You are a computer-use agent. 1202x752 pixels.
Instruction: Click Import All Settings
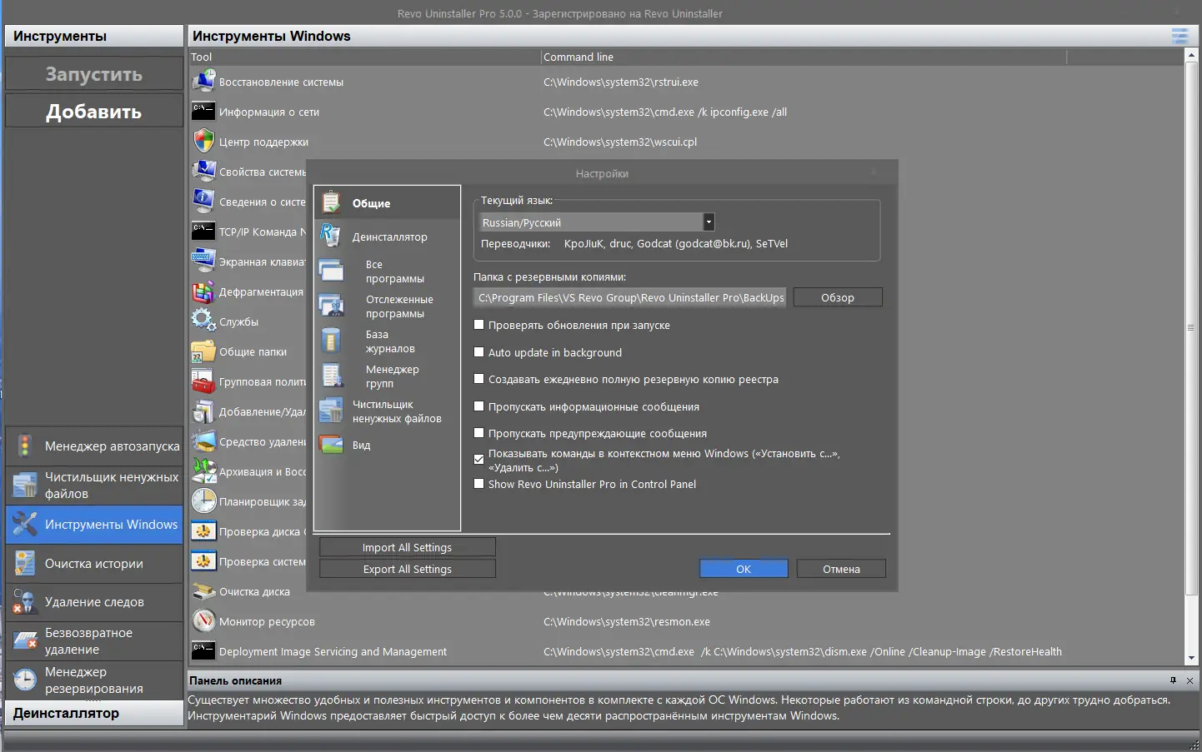click(408, 547)
